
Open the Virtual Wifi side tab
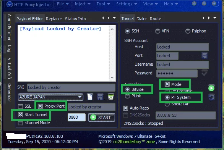[x=10, y=68]
